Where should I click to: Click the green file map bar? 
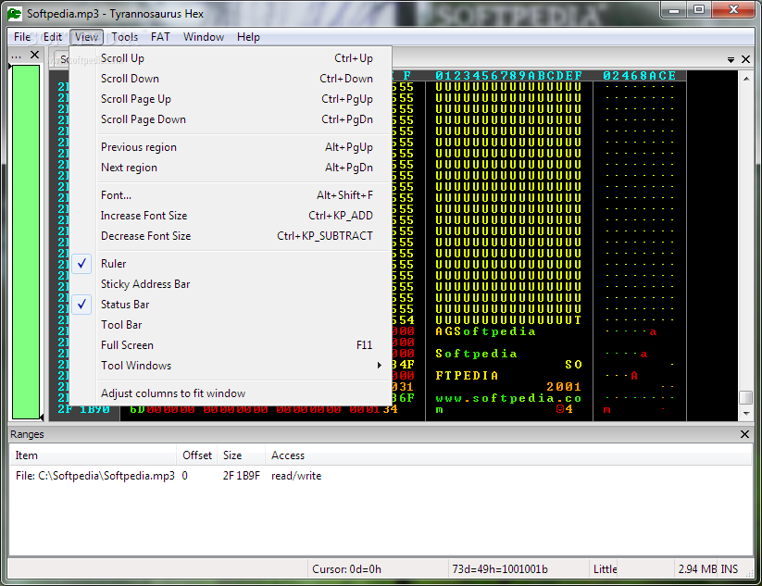tap(25, 242)
